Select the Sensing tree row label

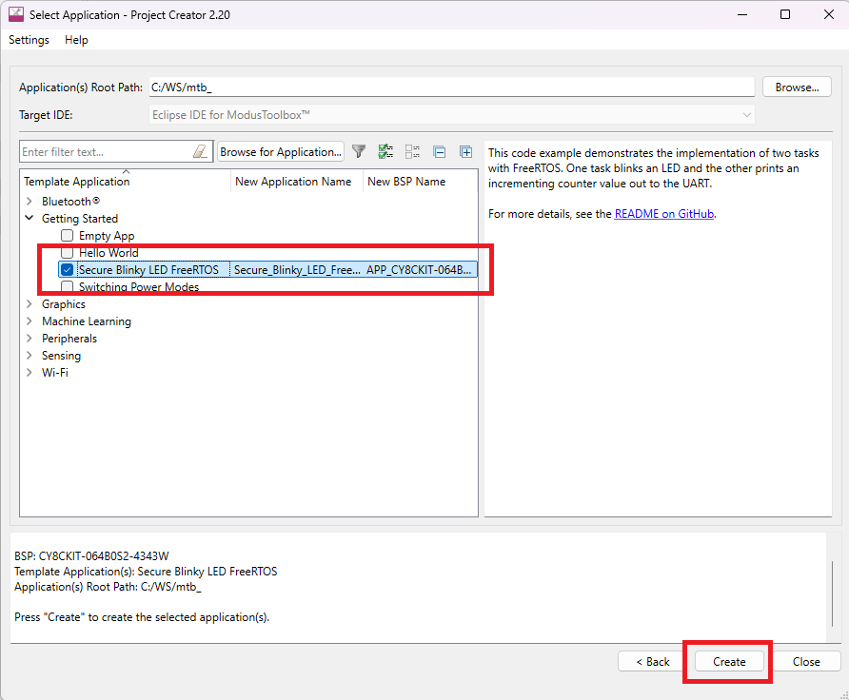(61, 356)
